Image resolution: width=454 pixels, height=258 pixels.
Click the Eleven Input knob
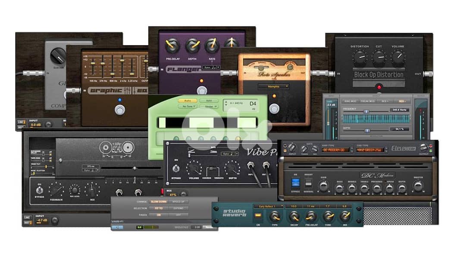click(x=292, y=148)
